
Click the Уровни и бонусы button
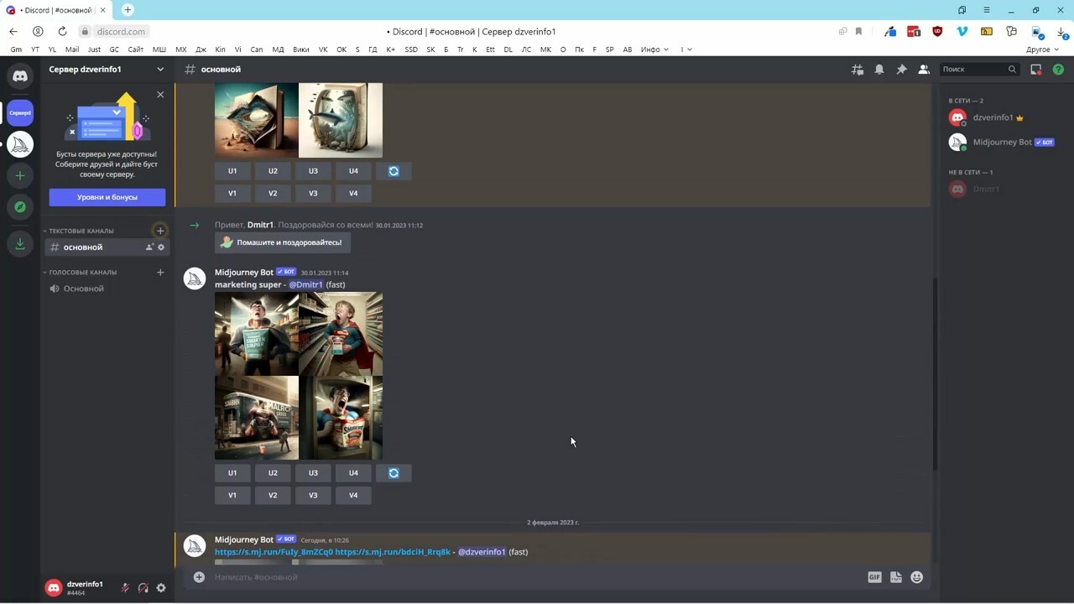[107, 197]
